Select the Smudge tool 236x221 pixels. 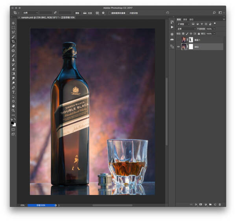(13, 78)
